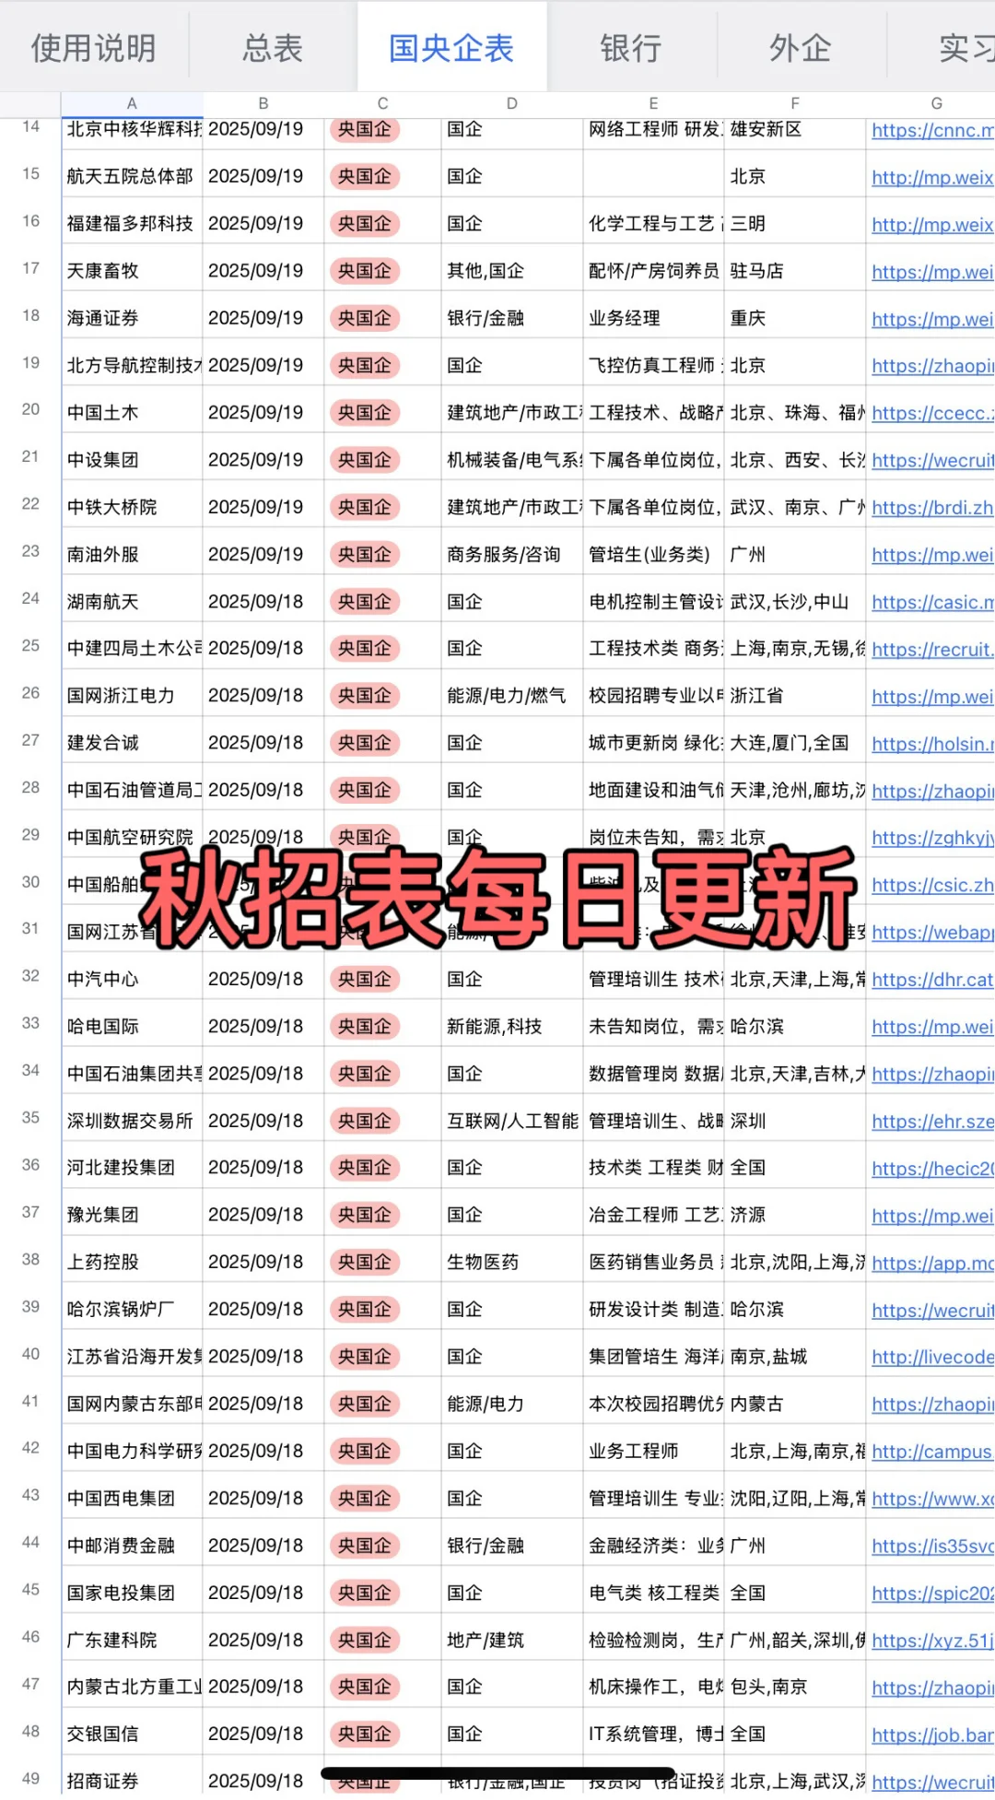
Task: Select row header 20
Action: tap(30, 409)
